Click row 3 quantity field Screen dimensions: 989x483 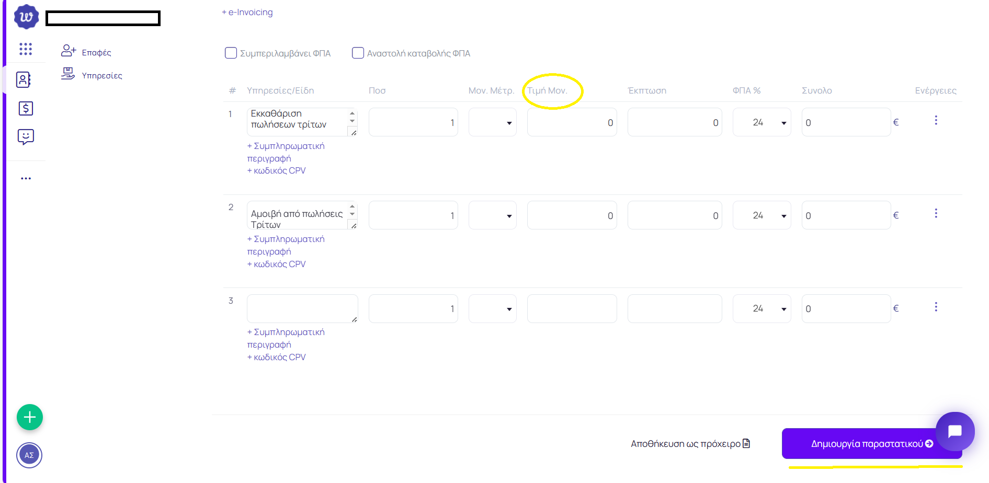click(413, 308)
